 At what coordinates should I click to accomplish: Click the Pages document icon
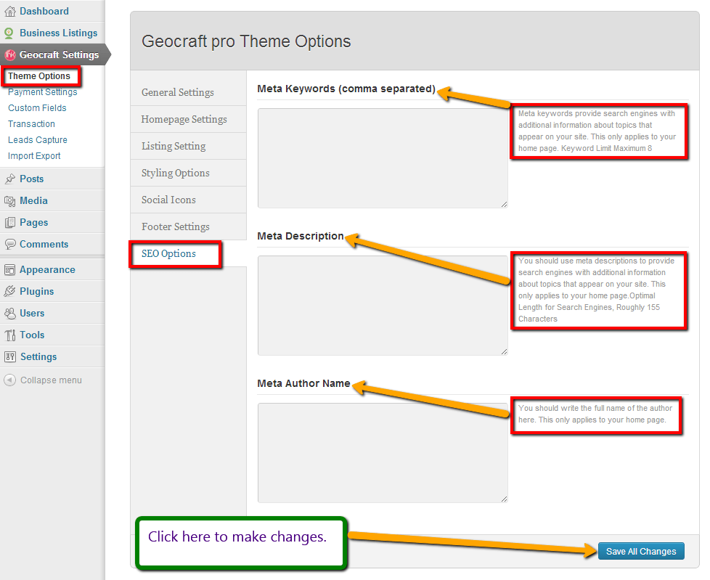click(x=9, y=222)
